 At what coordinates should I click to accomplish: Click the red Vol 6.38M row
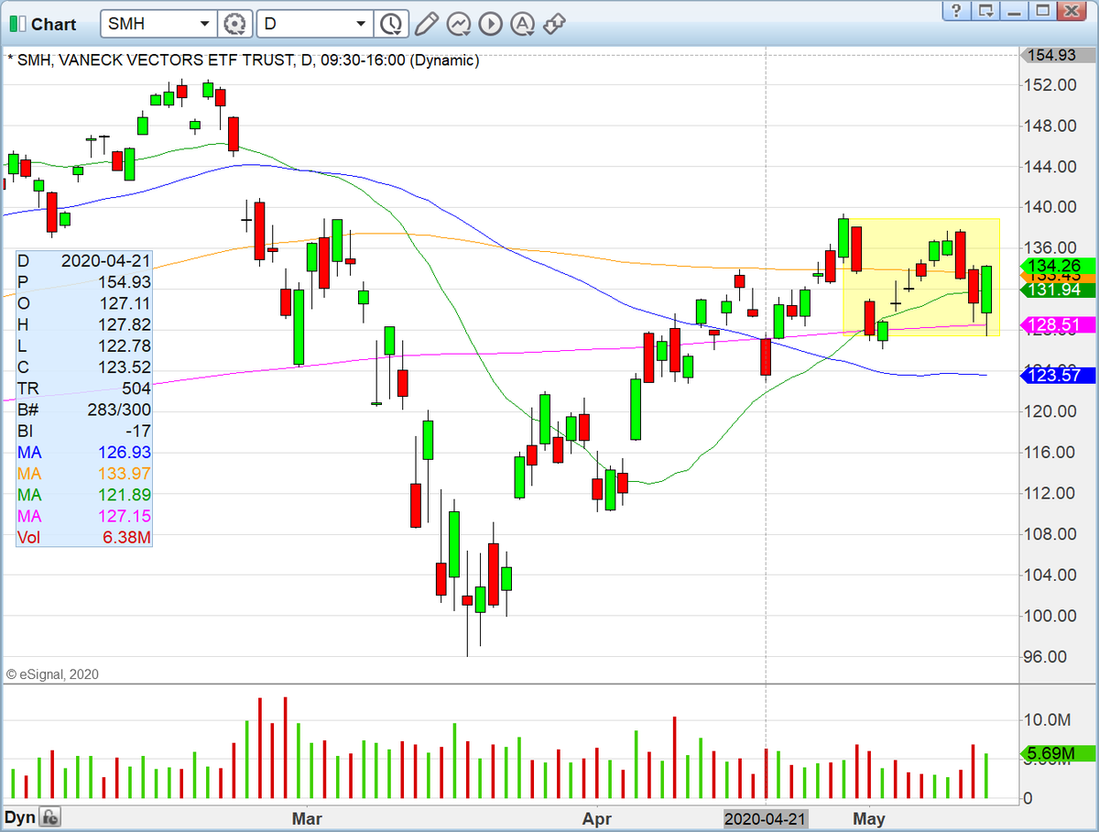(84, 537)
